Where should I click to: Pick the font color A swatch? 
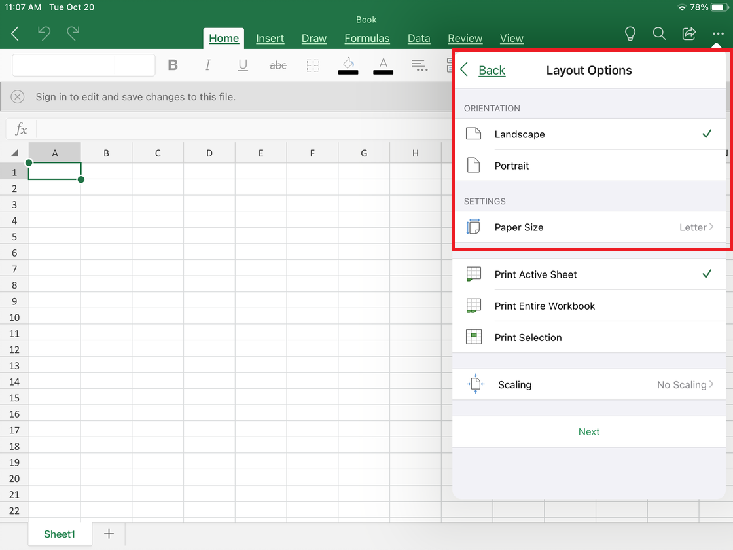point(384,65)
